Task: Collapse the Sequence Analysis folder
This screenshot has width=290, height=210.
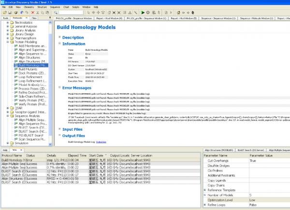Action: 8,116
